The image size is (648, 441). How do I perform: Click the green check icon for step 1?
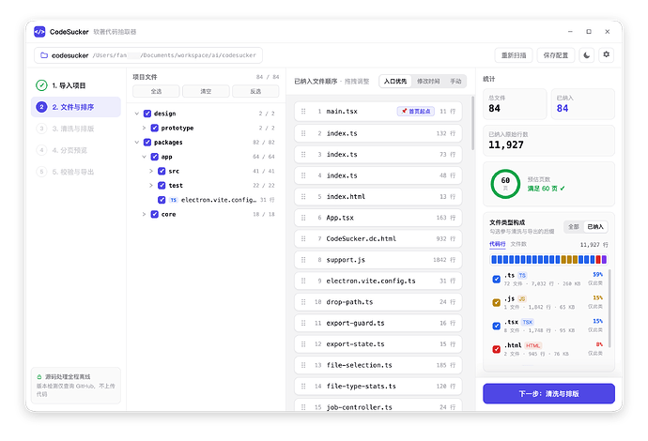(41, 85)
